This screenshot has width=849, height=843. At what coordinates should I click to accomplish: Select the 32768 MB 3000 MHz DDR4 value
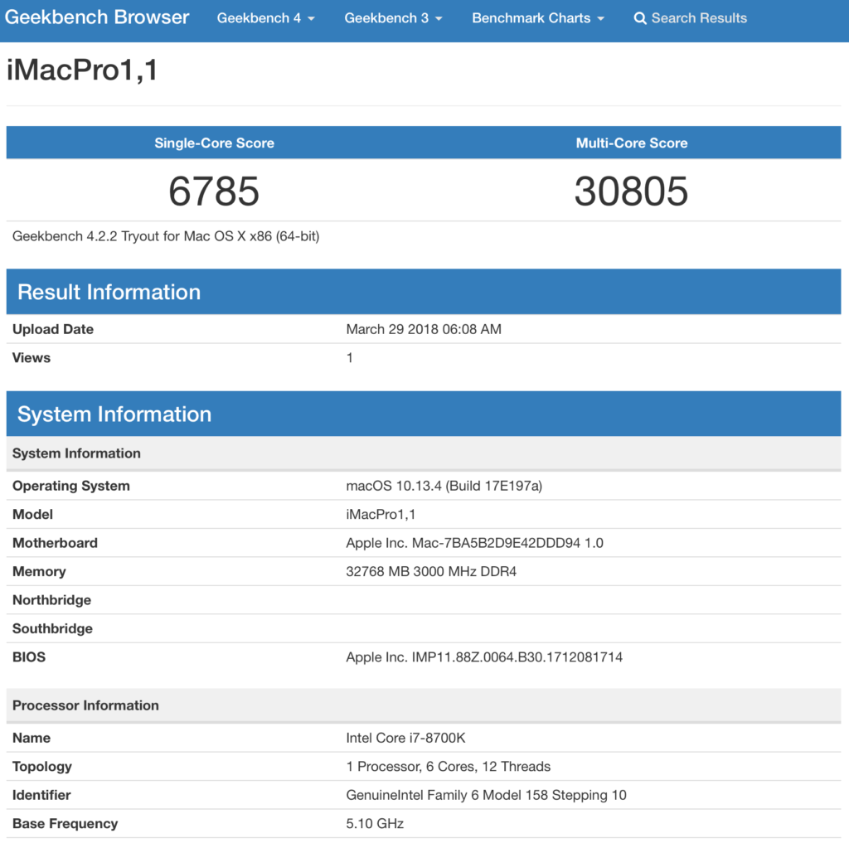431,572
